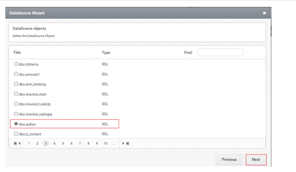Pick the dbo.Aravind.chart radio button
296x172 pixels.
point(16,94)
